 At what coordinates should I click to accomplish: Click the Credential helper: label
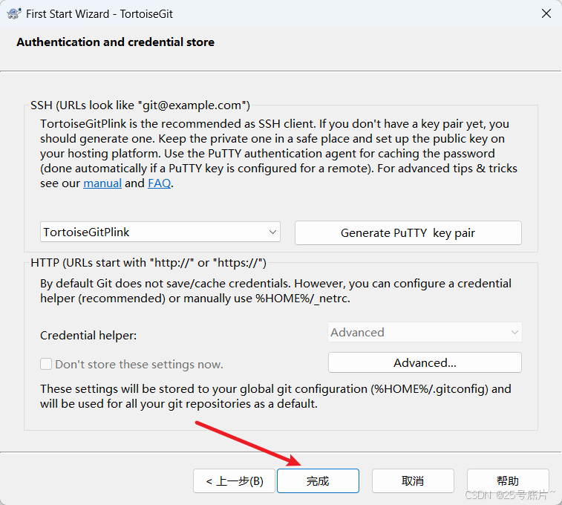88,336
